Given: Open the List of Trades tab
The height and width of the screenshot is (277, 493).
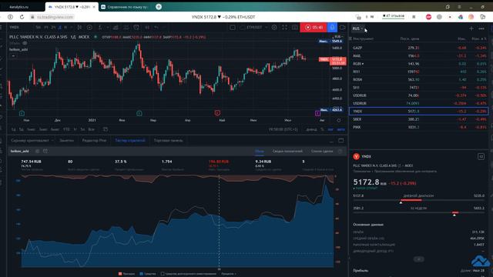Looking at the screenshot, I should 322,152.
